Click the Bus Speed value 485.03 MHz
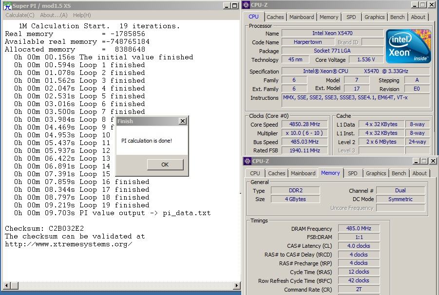Screen dimensions: 439x295 [305, 142]
